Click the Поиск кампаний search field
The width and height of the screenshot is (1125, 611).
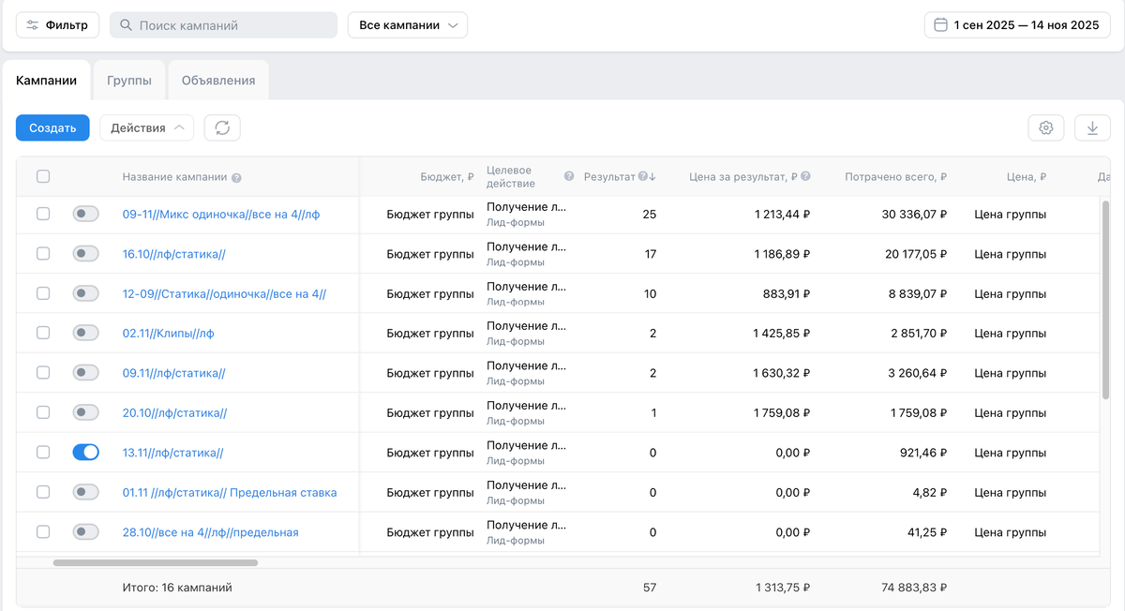pos(223,25)
